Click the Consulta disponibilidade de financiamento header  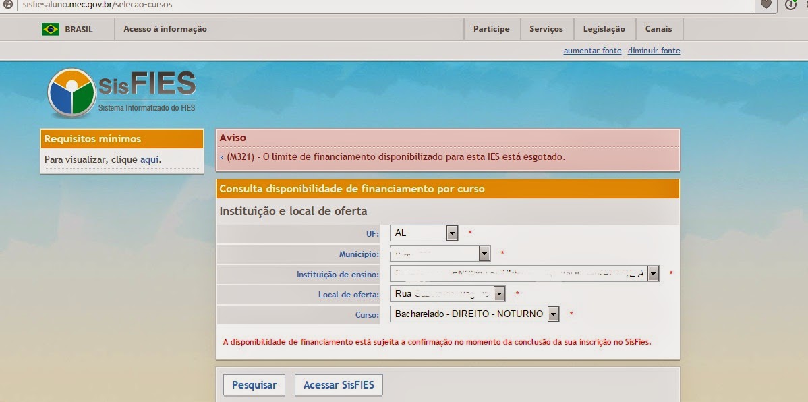pos(448,189)
